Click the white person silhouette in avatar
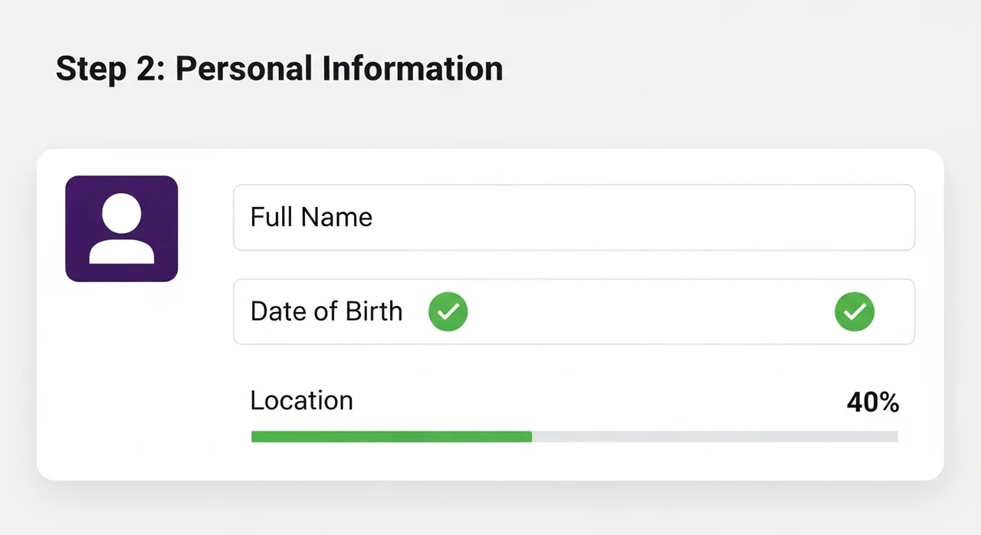The height and width of the screenshot is (535, 981). [x=122, y=229]
